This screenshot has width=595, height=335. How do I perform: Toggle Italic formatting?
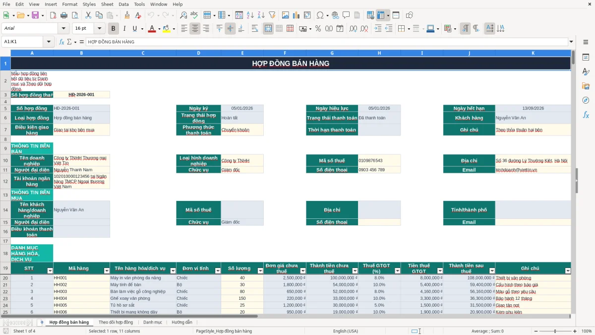pos(124,29)
